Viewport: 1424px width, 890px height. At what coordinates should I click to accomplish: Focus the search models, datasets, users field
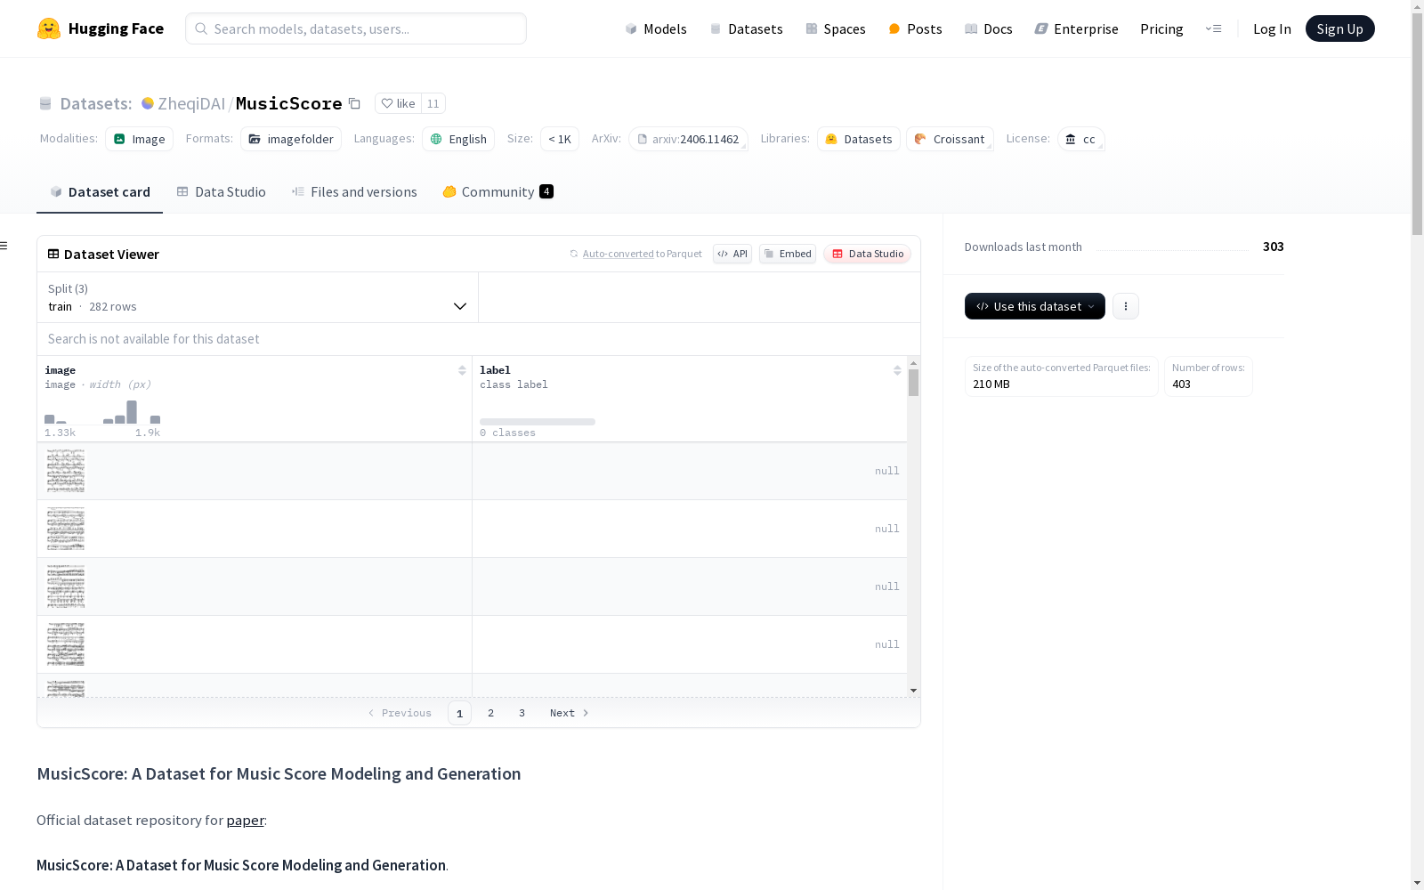coord(356,28)
